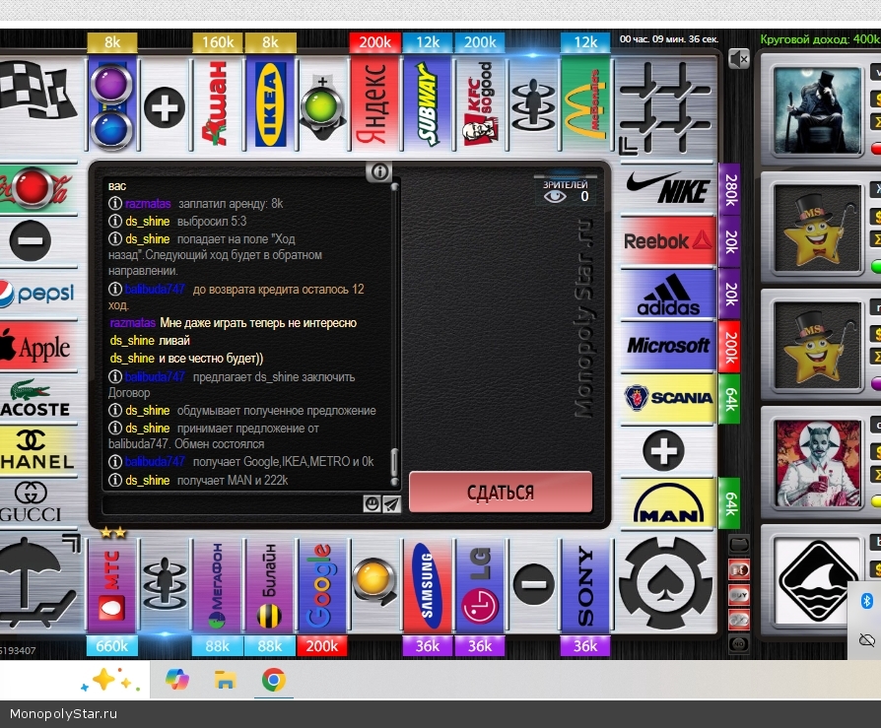881x728 pixels.
Task: Click the 660k price tag under МТС
Action: click(x=111, y=646)
